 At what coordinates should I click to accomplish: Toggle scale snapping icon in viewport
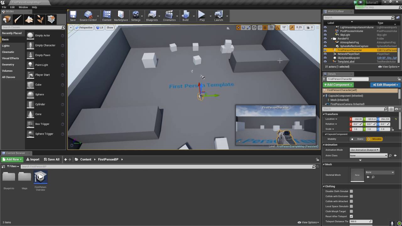coord(292,28)
